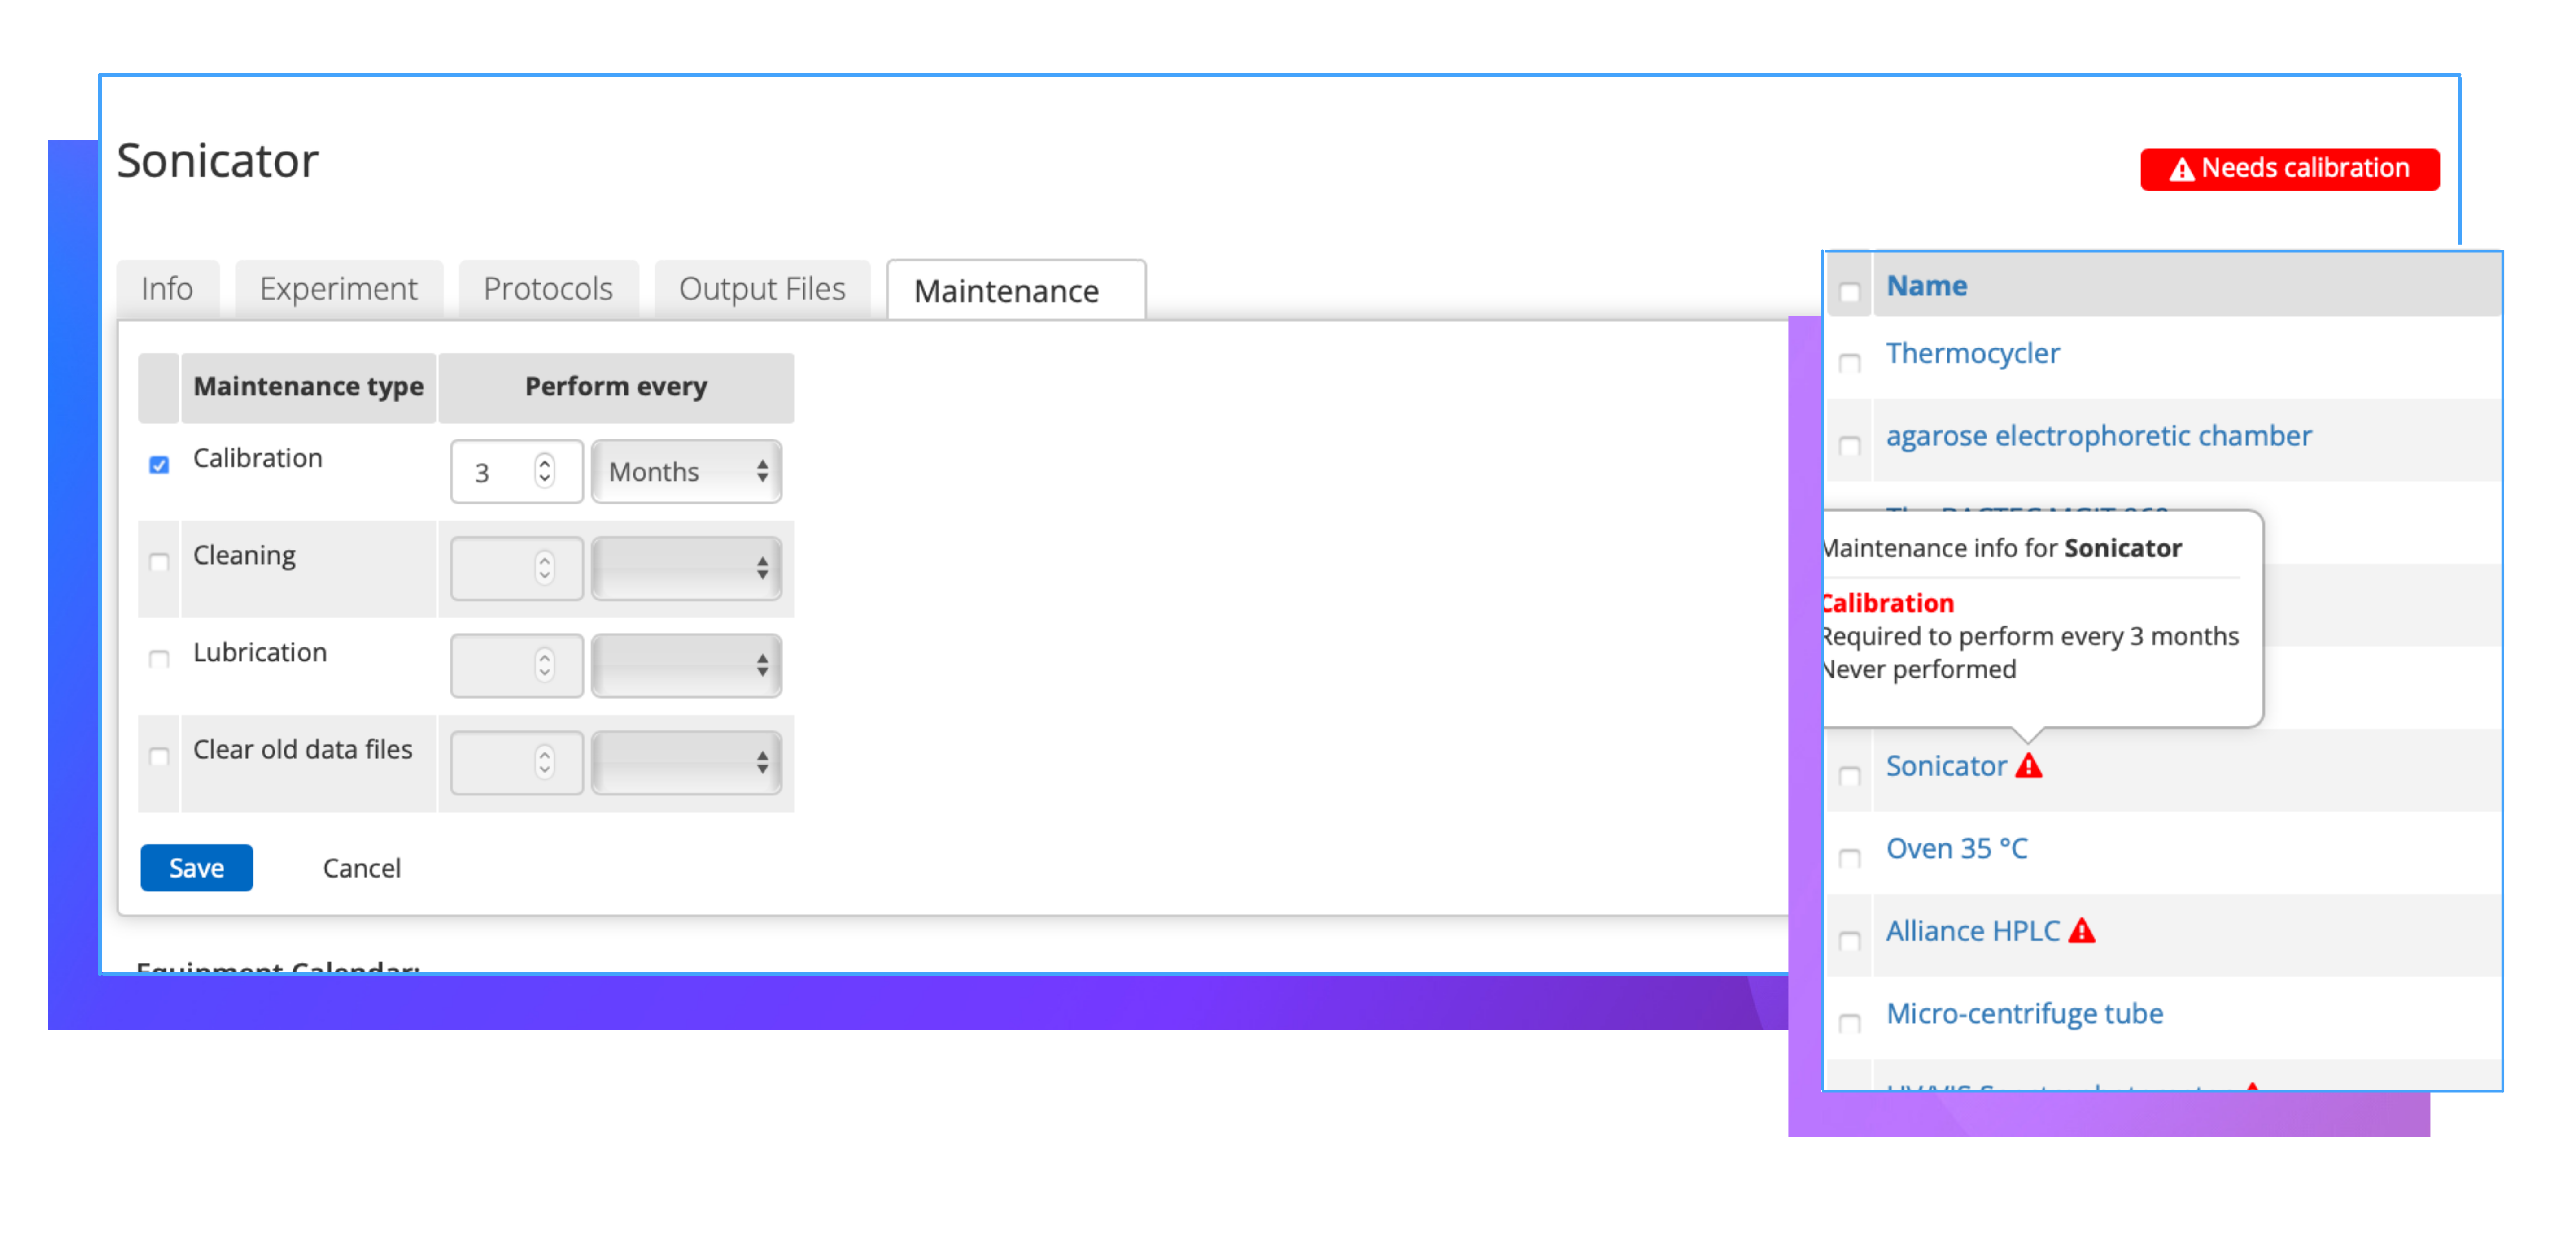This screenshot has height=1234, width=2576.
Task: Check the Micro-centrifuge tube checkbox
Action: [x=1850, y=1023]
